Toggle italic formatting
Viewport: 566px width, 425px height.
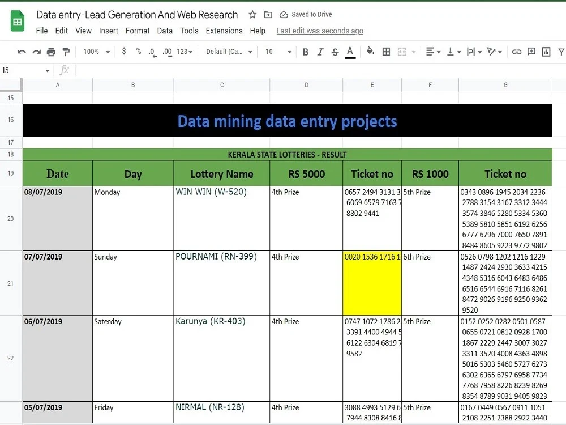(320, 52)
